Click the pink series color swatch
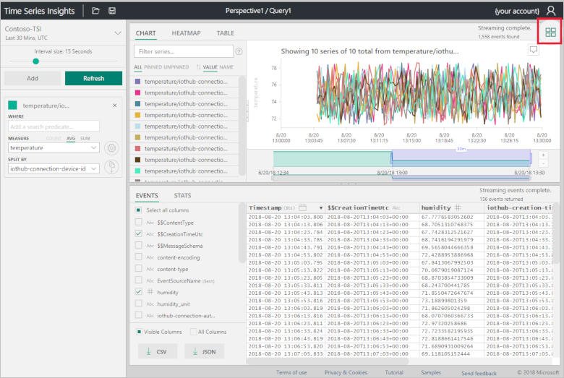Screen dimensions: 564x378 137,93
